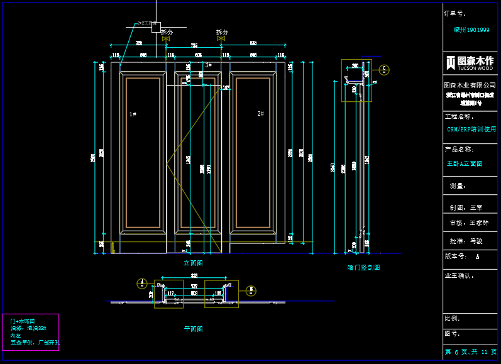
Task: Click company name 图森木业有限公司
Action: click(x=470, y=85)
